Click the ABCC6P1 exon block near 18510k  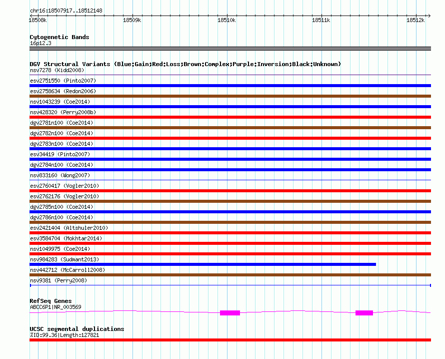tap(230, 313)
